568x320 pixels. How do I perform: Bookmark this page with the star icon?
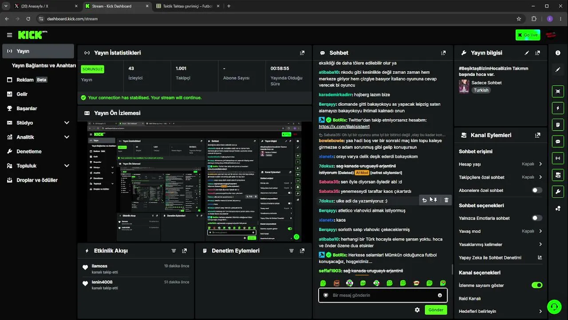pos(519,19)
